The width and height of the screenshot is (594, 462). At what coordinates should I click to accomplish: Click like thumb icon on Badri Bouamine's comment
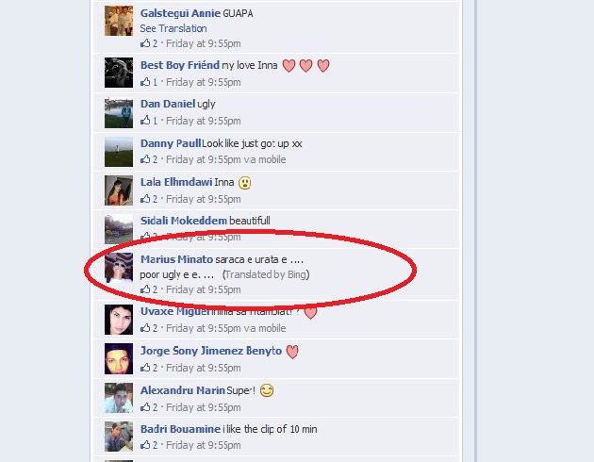(145, 445)
